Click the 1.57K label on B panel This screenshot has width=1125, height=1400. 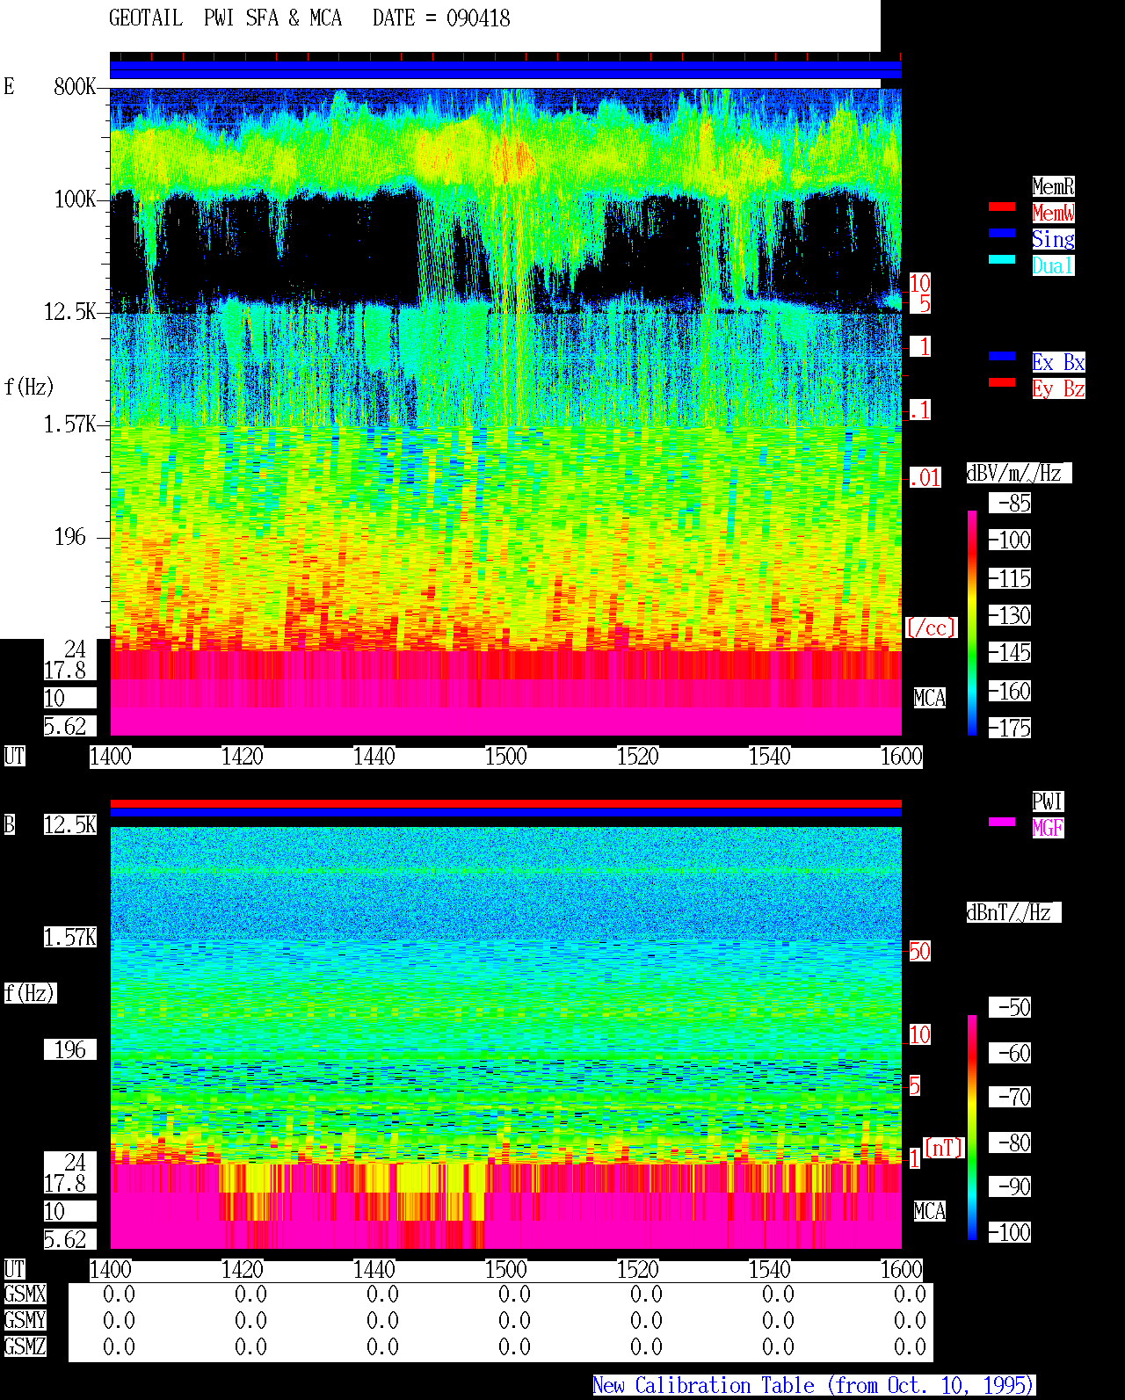[70, 937]
